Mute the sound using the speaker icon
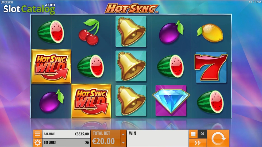The height and width of the screenshot is (147, 262). [250, 2]
